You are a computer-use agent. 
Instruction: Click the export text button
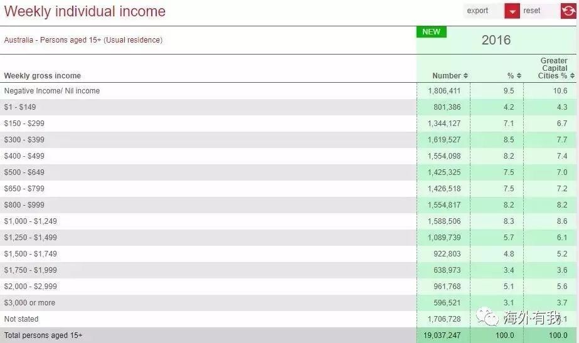pos(478,11)
